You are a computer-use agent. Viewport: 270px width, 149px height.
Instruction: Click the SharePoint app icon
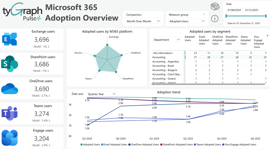tap(9, 64)
